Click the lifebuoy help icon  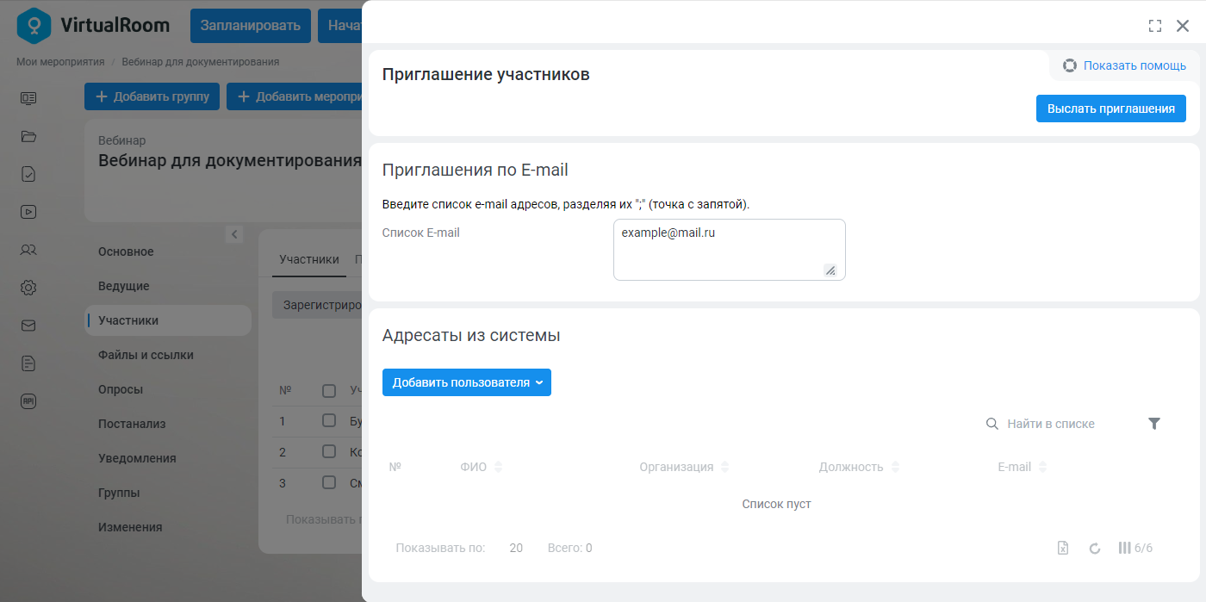(x=1070, y=65)
